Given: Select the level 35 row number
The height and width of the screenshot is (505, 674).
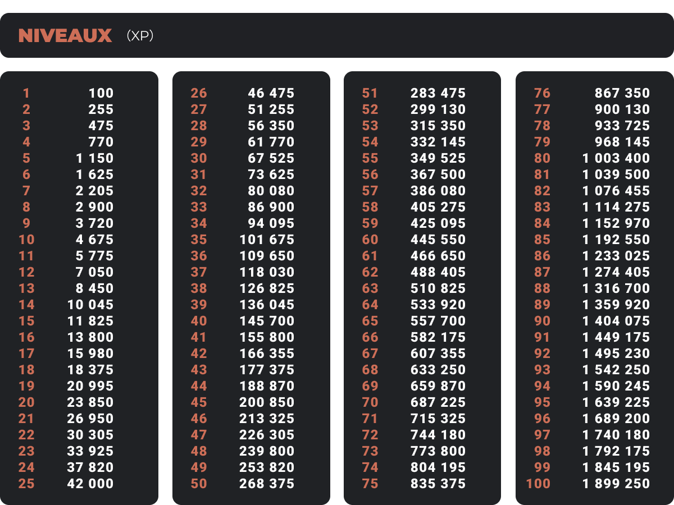Looking at the screenshot, I should click(199, 240).
